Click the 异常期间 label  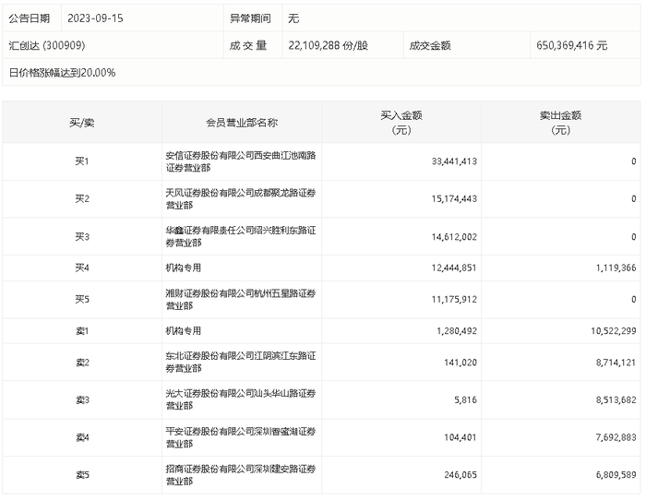(x=250, y=18)
